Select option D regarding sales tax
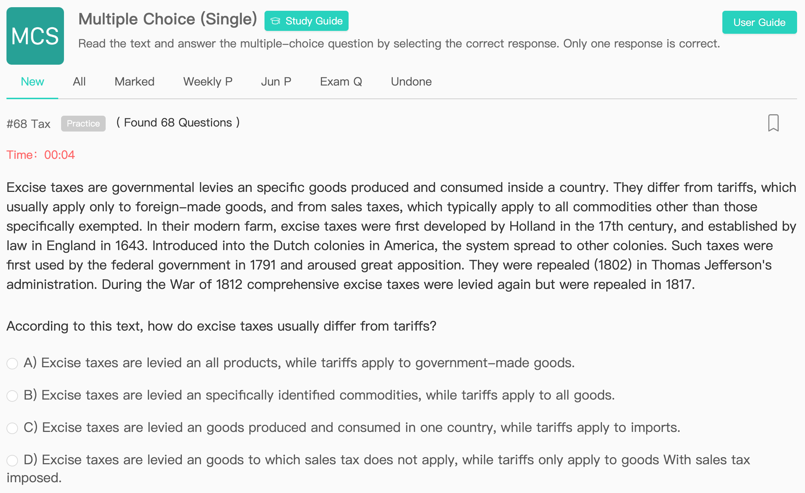This screenshot has height=493, width=805. pyautogui.click(x=12, y=460)
